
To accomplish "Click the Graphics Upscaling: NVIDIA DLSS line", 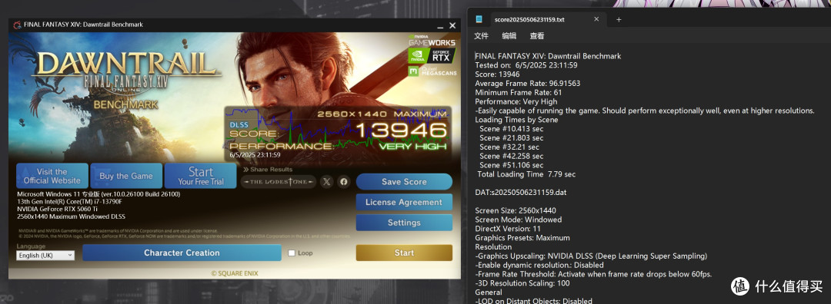I will 591,256.
